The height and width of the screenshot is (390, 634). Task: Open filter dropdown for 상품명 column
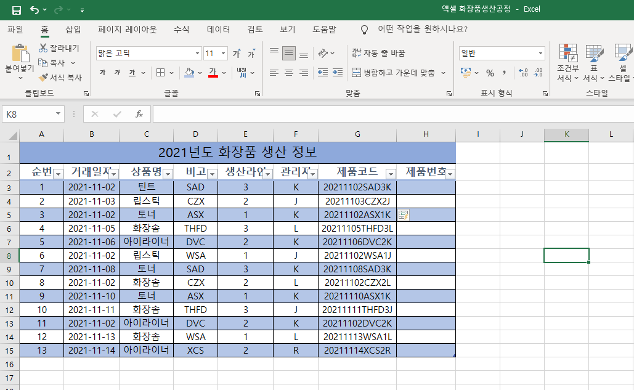pos(168,174)
